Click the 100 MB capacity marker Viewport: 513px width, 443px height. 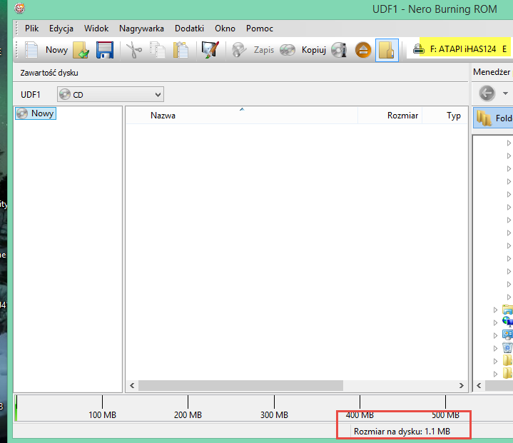103,414
